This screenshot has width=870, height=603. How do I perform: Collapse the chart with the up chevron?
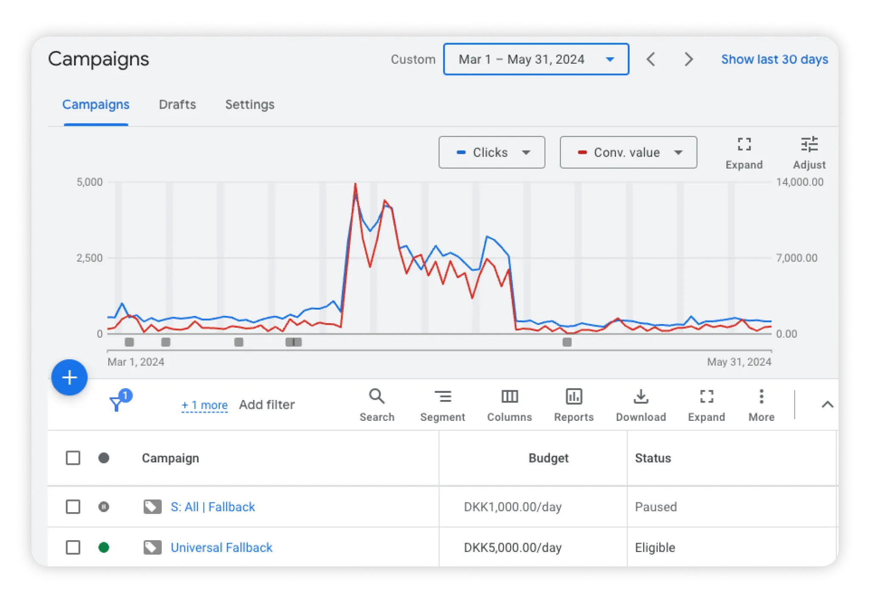click(x=827, y=404)
